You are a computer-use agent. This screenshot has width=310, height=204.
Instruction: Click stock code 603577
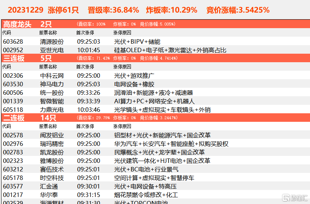13,186
